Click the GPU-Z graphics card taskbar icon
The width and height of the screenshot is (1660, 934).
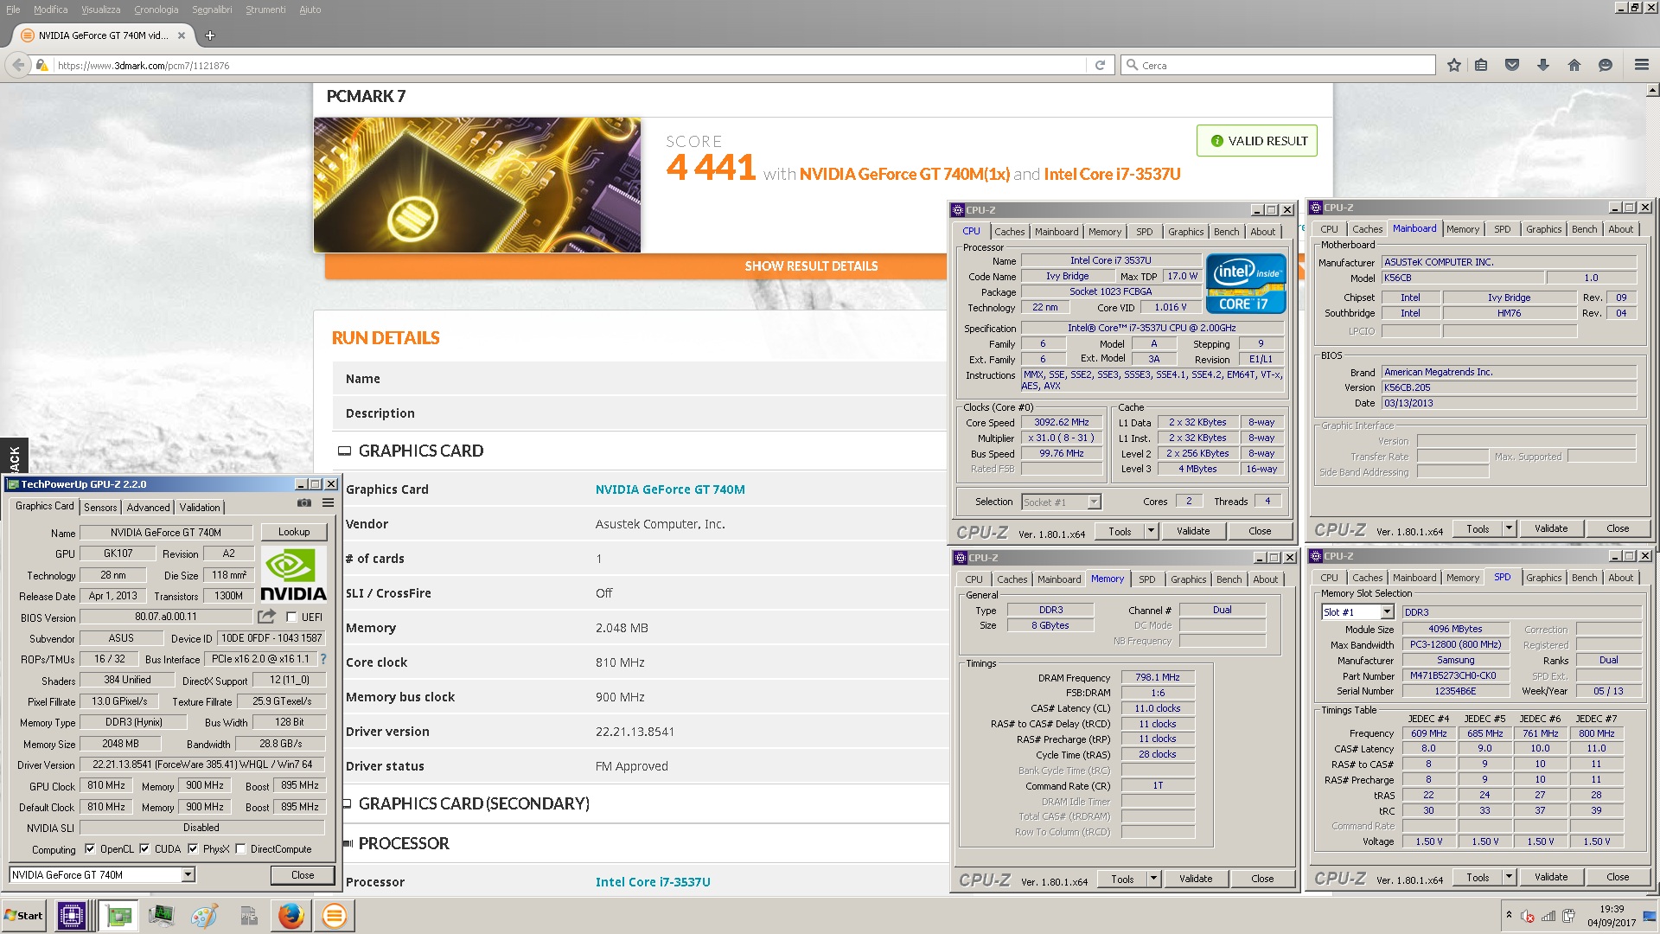118,915
